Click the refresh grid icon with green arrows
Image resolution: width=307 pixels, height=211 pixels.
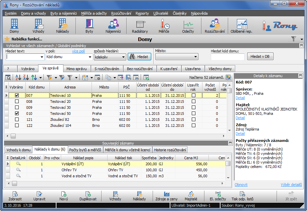(146, 77)
